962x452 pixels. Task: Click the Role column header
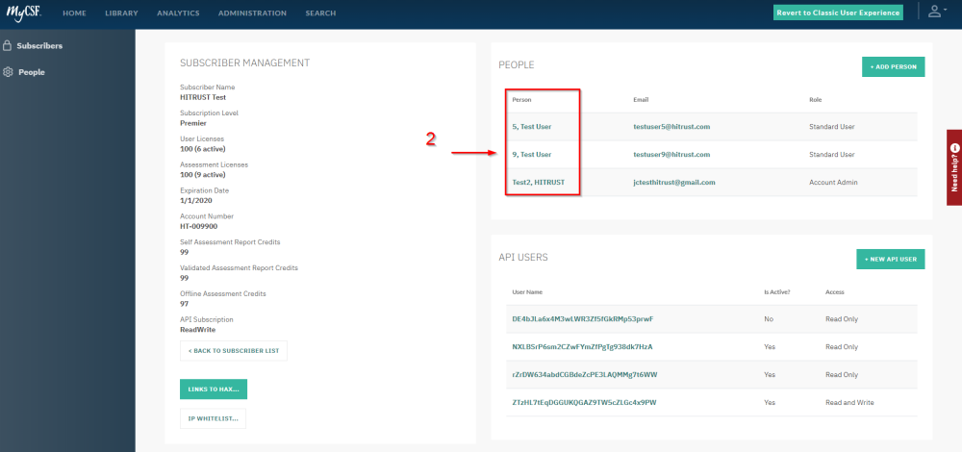pyautogui.click(x=816, y=99)
